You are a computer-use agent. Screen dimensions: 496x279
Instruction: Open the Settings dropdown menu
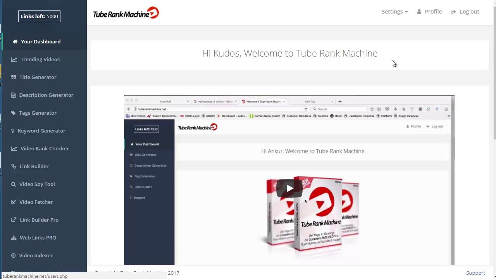pos(394,12)
